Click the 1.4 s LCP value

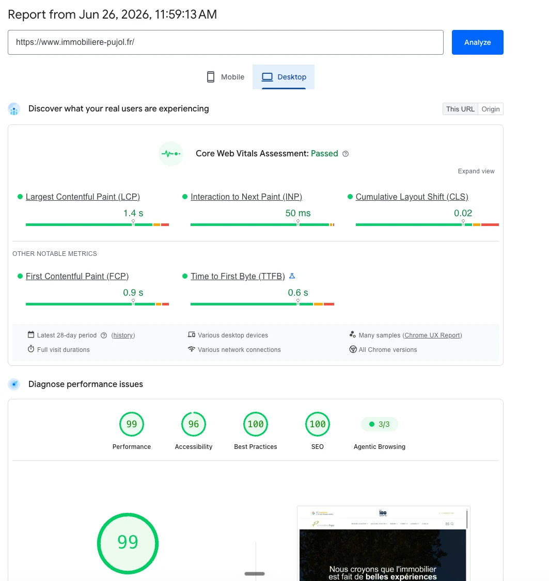click(x=133, y=213)
